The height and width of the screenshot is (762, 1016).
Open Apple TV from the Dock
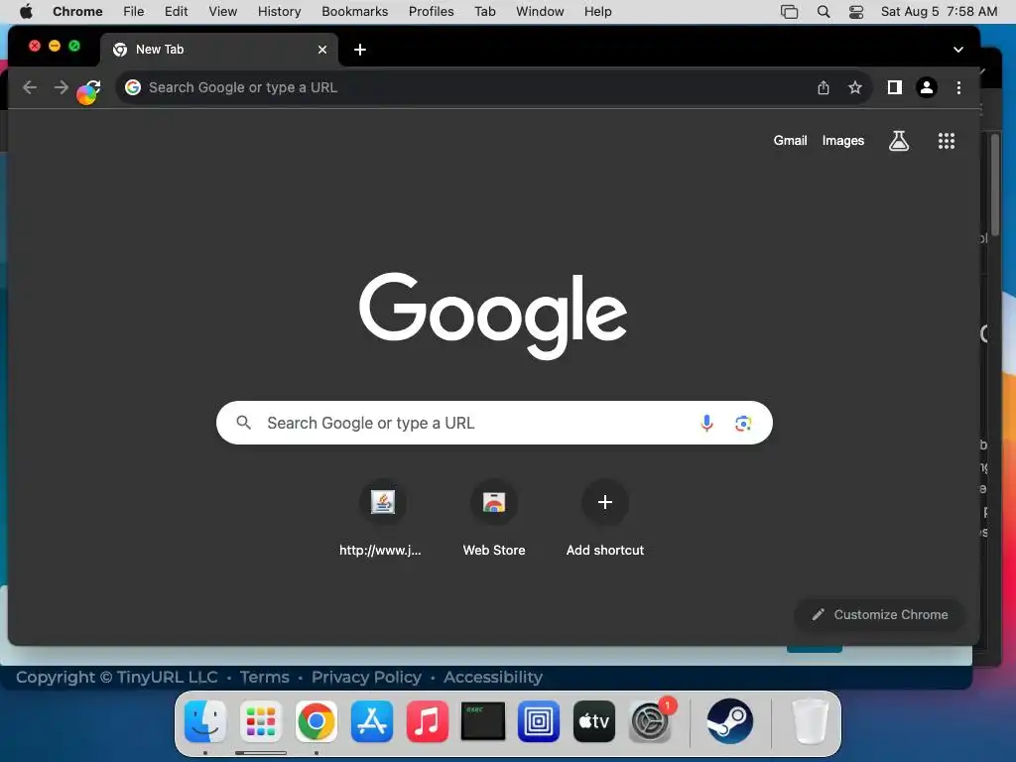[594, 721]
